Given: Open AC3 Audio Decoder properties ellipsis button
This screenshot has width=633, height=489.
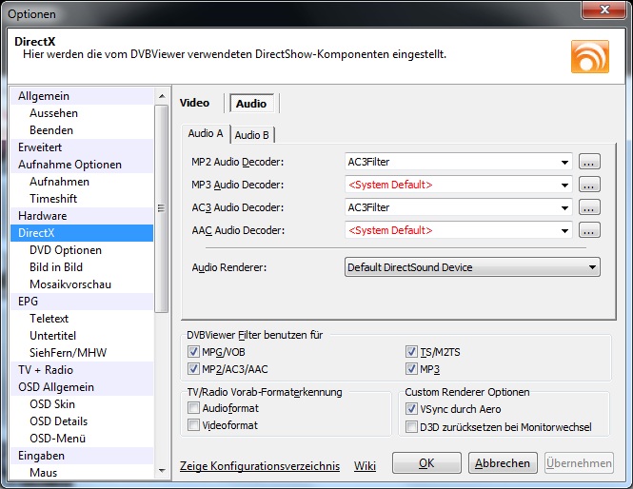Looking at the screenshot, I should point(589,207).
